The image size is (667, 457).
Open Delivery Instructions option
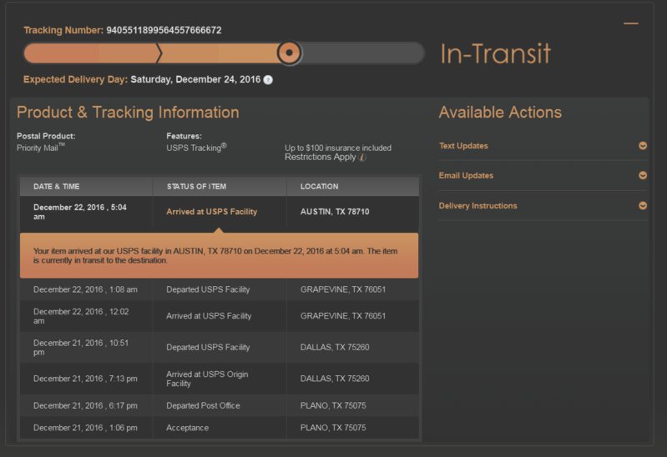pos(478,206)
